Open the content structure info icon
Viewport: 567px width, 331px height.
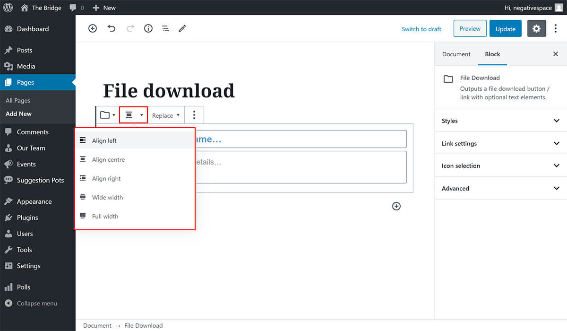click(148, 28)
